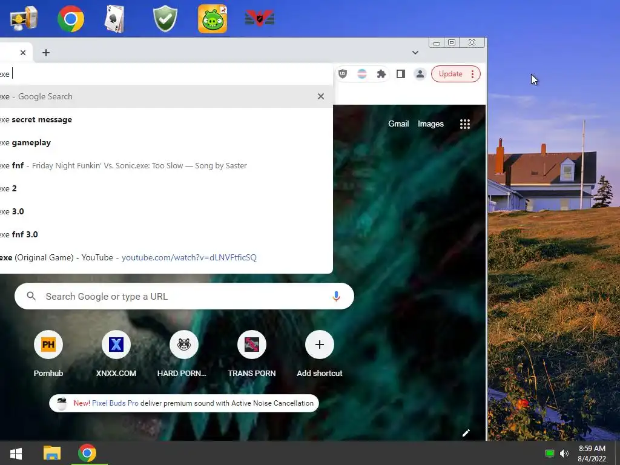Open the Windows Start menu

16,453
